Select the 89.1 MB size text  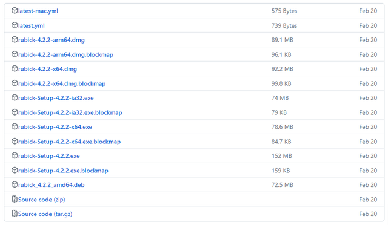(283, 40)
